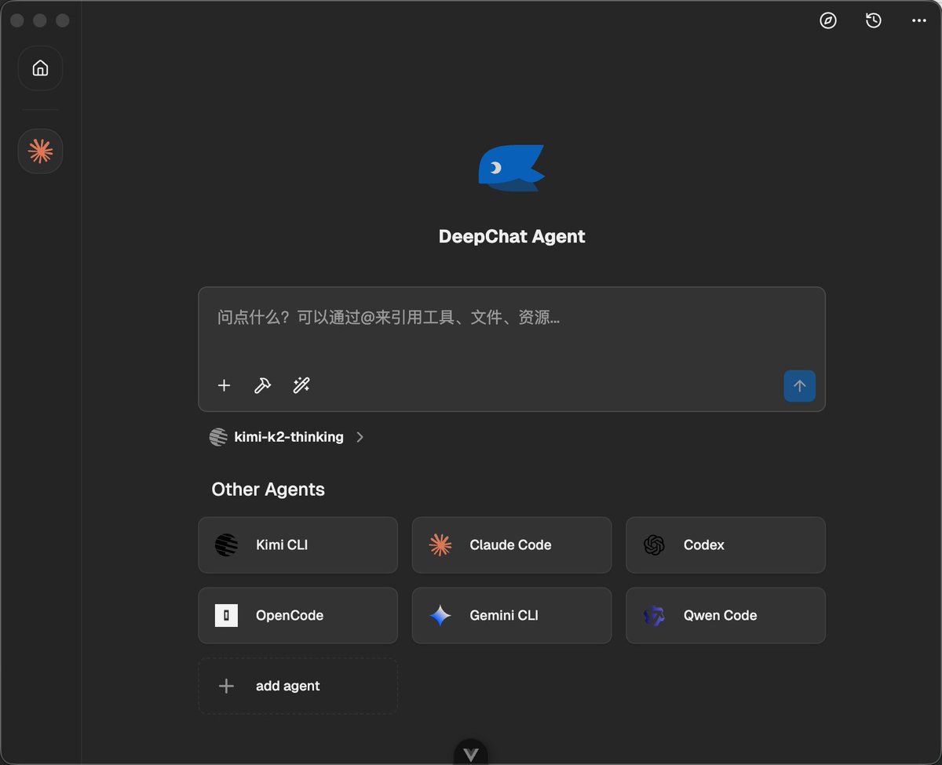Select the Claude Code agent card

pos(511,545)
